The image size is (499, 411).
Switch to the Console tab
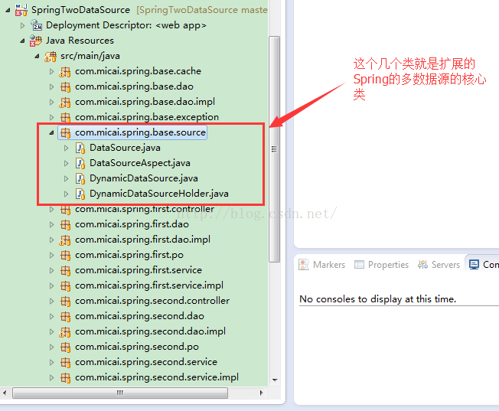(483, 265)
